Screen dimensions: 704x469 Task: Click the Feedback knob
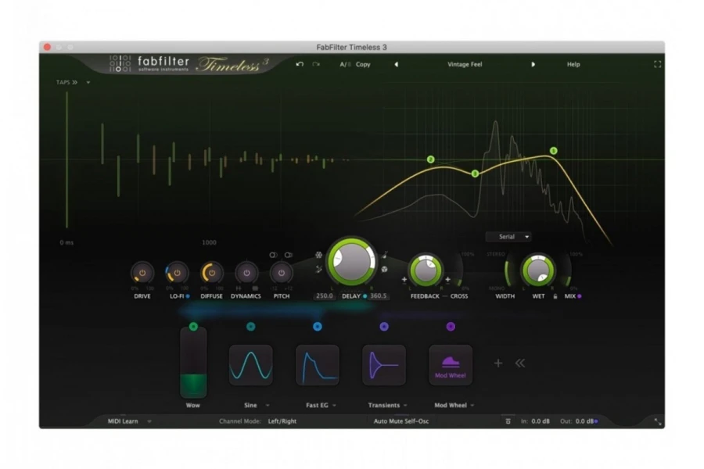coord(425,270)
